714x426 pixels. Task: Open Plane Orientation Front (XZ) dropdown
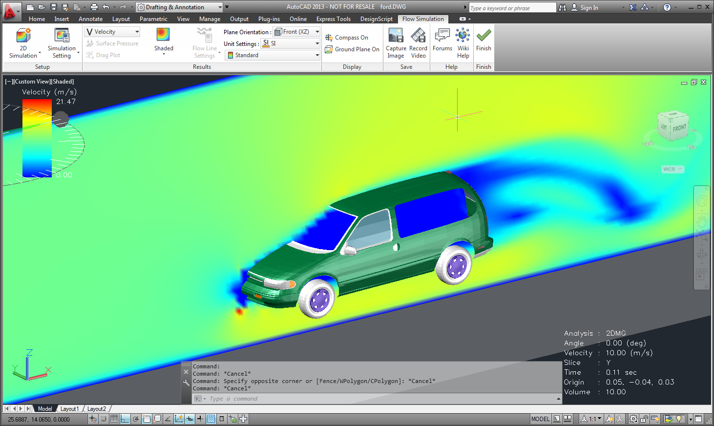296,32
